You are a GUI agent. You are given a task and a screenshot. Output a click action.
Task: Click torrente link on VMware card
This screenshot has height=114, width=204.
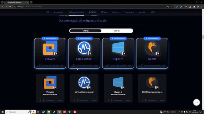pos(45,66)
